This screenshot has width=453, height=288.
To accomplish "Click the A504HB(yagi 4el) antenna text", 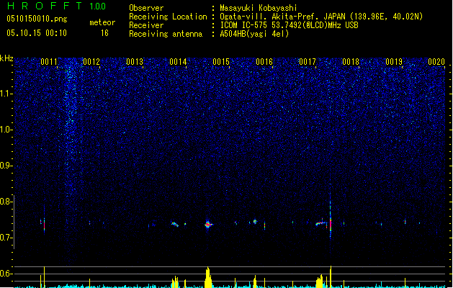I will click(254, 34).
